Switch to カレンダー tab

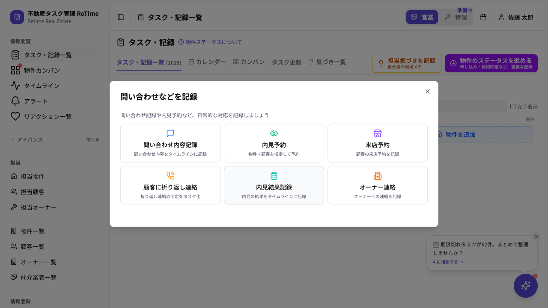[x=207, y=62]
